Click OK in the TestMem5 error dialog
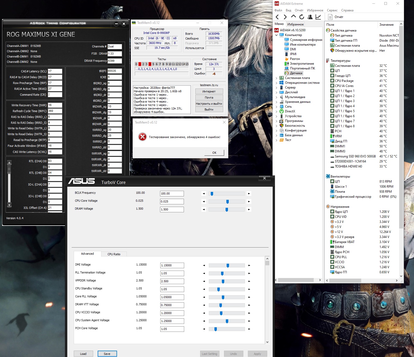 click(214, 153)
